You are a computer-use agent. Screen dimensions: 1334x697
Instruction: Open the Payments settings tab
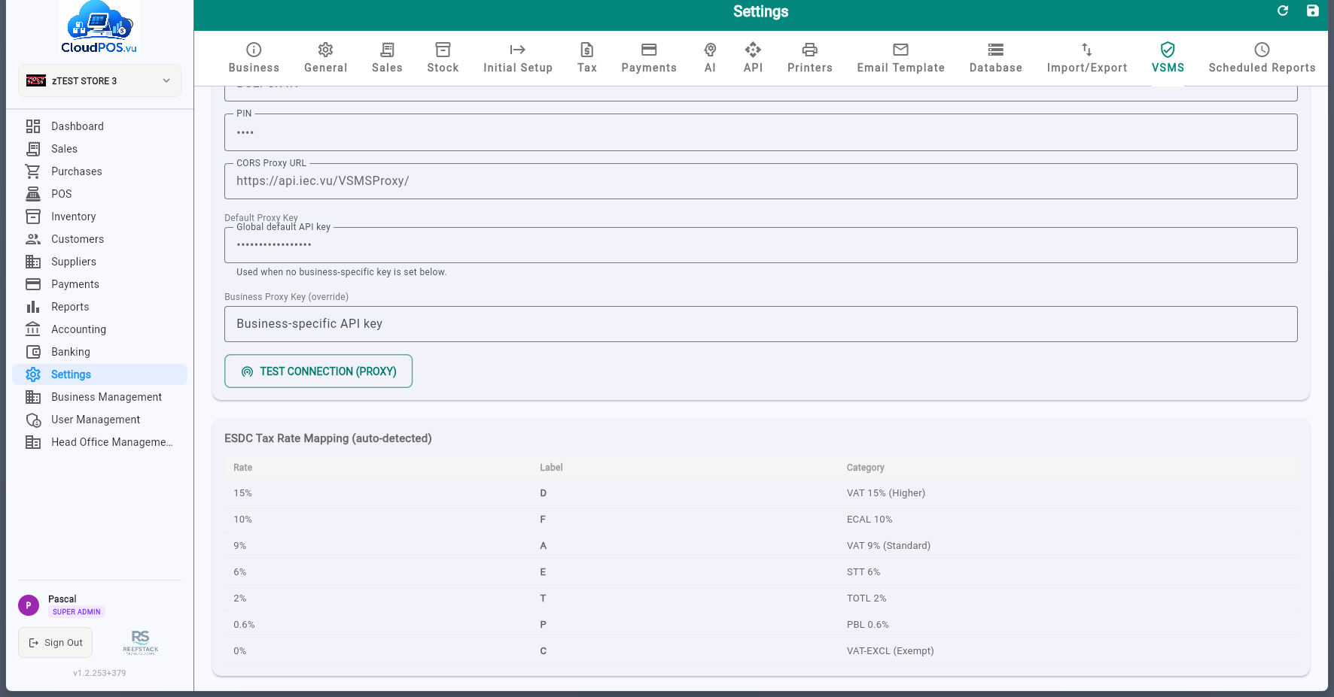pos(649,59)
